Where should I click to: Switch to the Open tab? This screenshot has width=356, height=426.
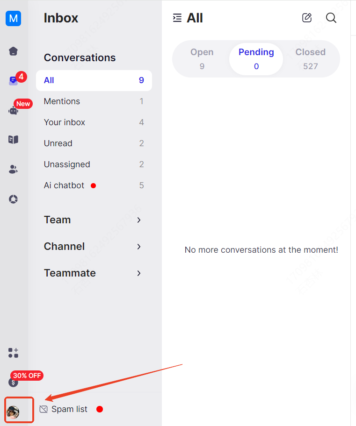(x=202, y=59)
